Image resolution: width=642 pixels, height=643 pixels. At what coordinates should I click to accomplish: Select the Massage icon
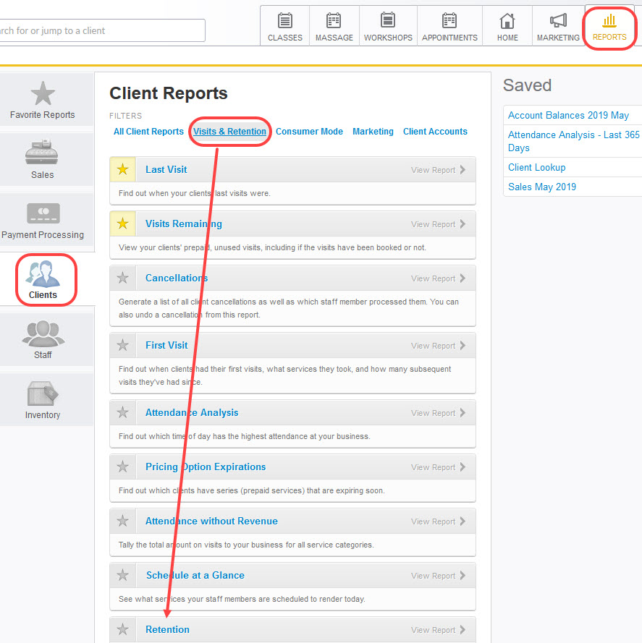[334, 25]
